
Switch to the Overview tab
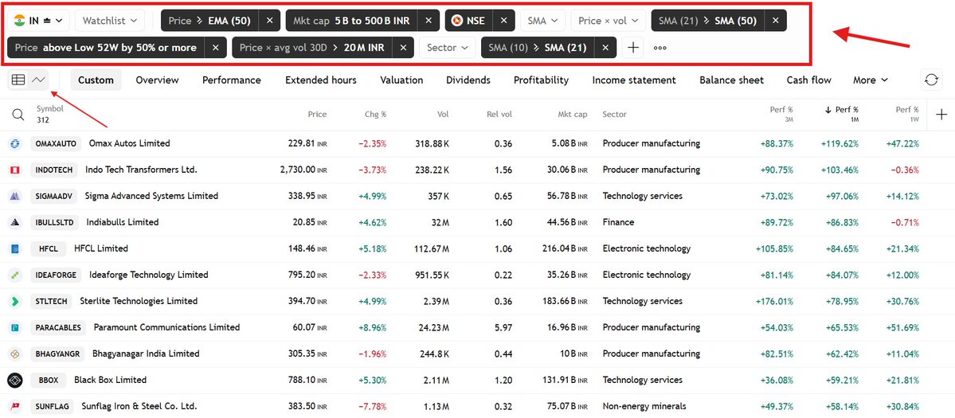pyautogui.click(x=157, y=80)
